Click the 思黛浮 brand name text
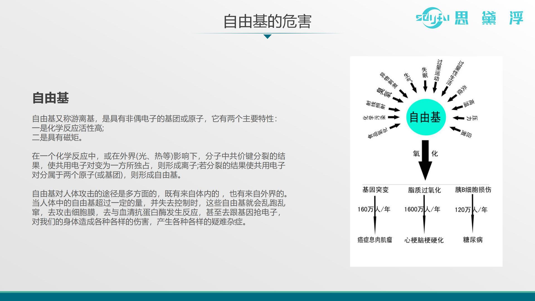This screenshot has height=301, width=535. [x=489, y=18]
